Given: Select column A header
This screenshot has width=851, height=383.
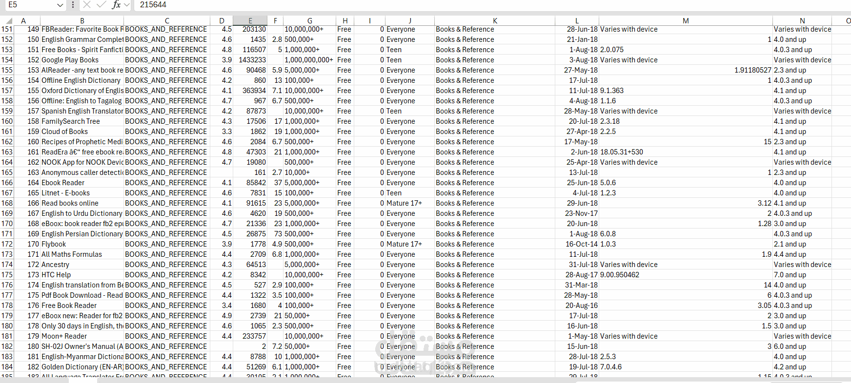Looking at the screenshot, I should 23,21.
